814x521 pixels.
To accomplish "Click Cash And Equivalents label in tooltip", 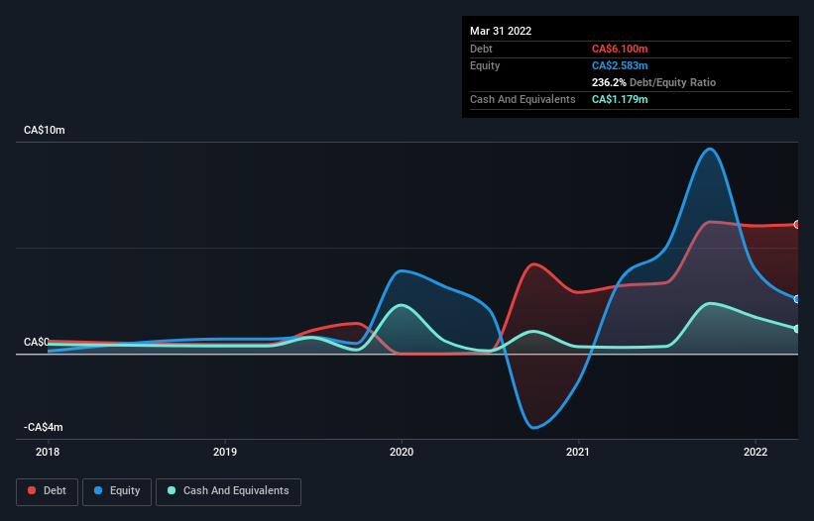I will tap(523, 99).
